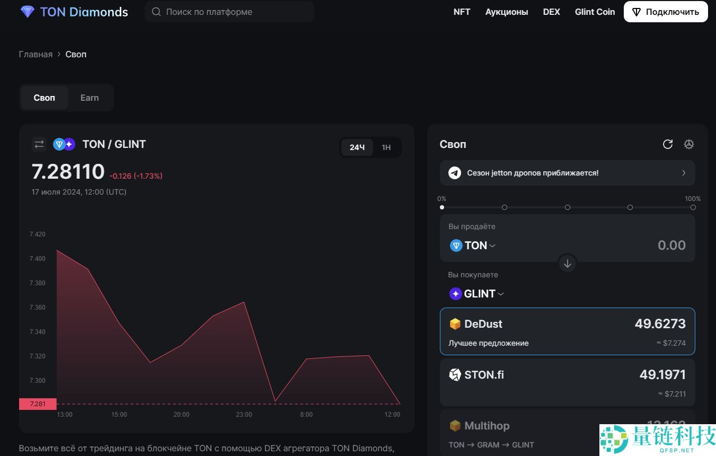This screenshot has height=456, width=716.
Task: Open swap settings gear icon
Action: tap(688, 144)
